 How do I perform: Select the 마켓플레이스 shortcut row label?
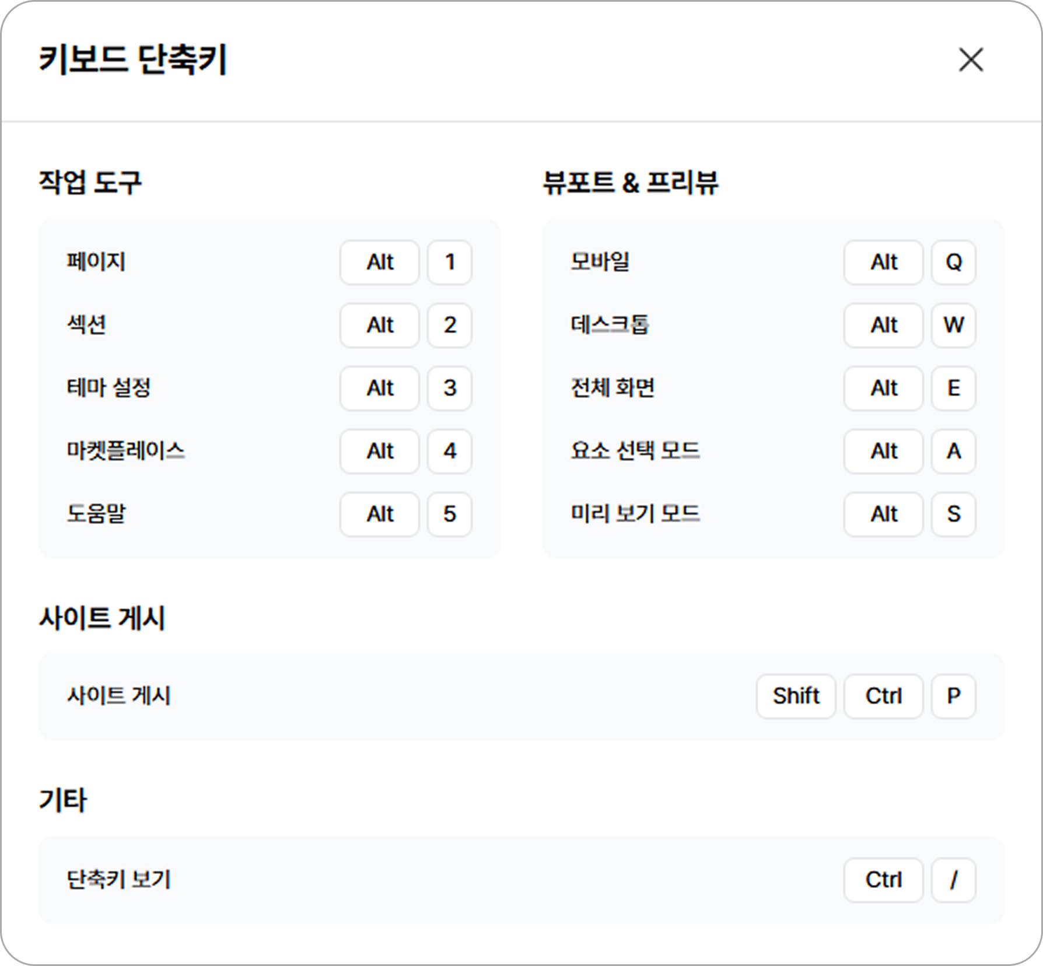point(126,451)
